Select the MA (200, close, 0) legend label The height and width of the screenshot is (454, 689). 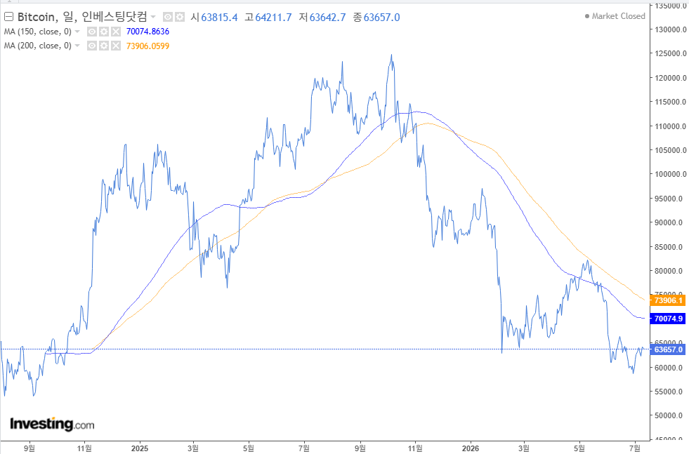[x=38, y=46]
